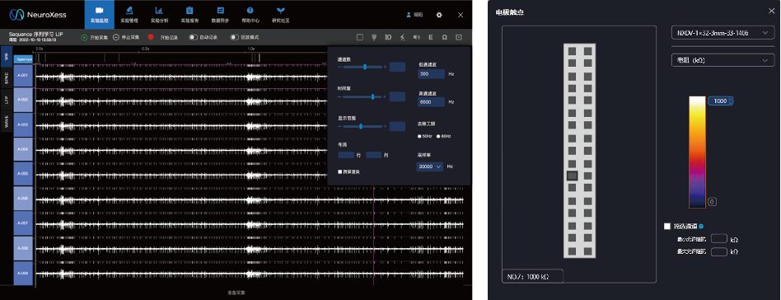
Task: Open the 帮助中心 help tab
Action: (x=250, y=15)
